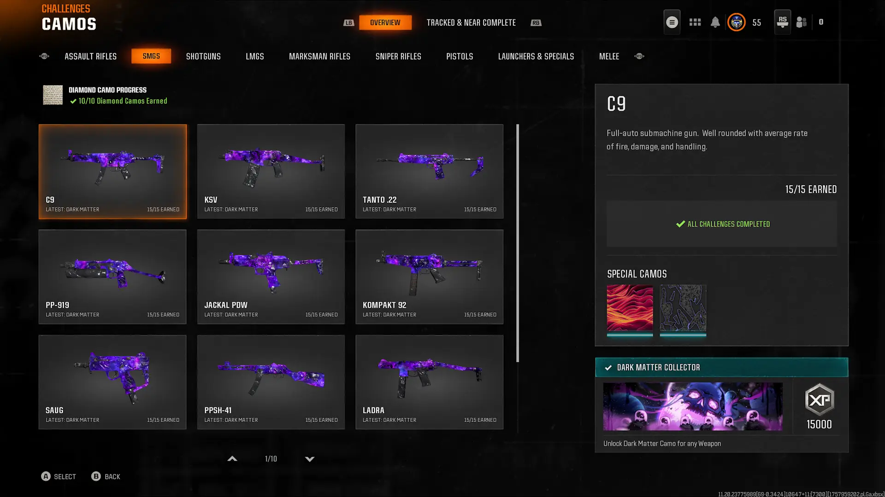Click the XP reward icon
885x497 pixels.
click(x=819, y=399)
